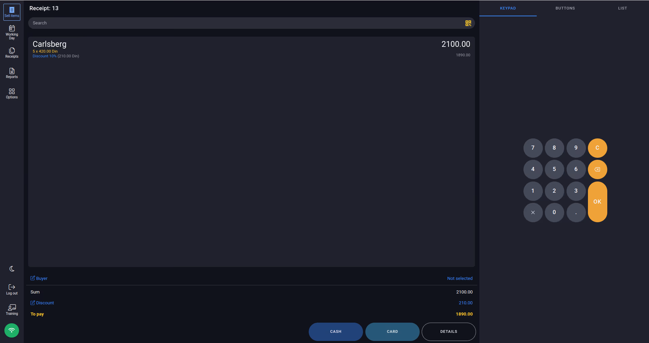The image size is (649, 343).
Task: Pay with the Cash button
Action: pos(336,331)
